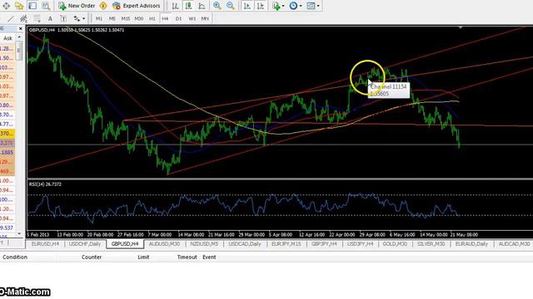Viewport: 533px width, 299px height.
Task: Click the Timeout column header
Action: [187, 257]
